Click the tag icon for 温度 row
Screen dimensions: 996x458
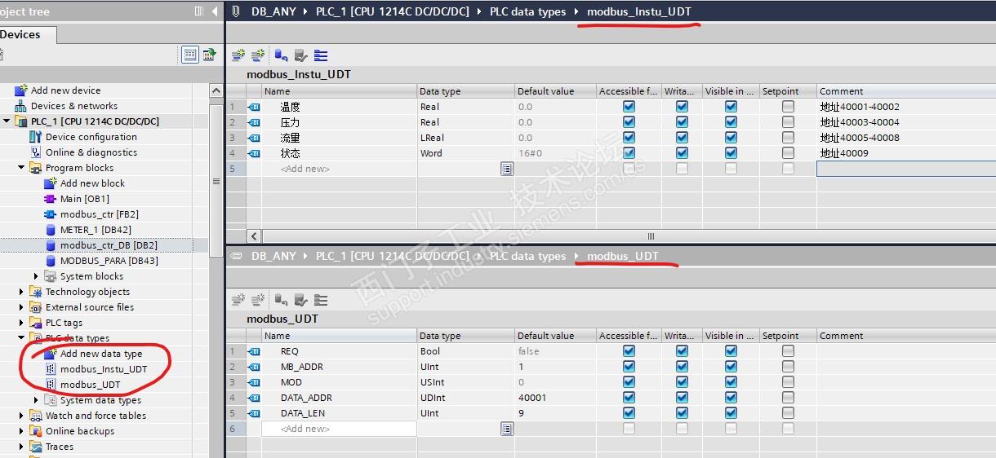point(254,107)
